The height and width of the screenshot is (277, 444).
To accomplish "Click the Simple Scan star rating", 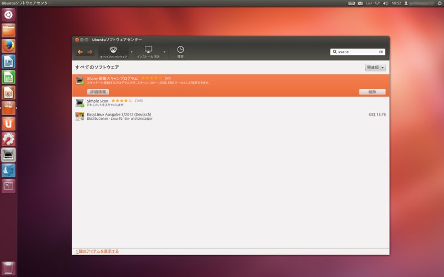I will pos(122,101).
